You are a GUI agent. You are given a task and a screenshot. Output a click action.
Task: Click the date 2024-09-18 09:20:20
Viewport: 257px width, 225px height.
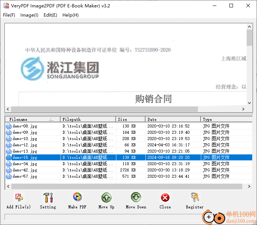point(168,157)
